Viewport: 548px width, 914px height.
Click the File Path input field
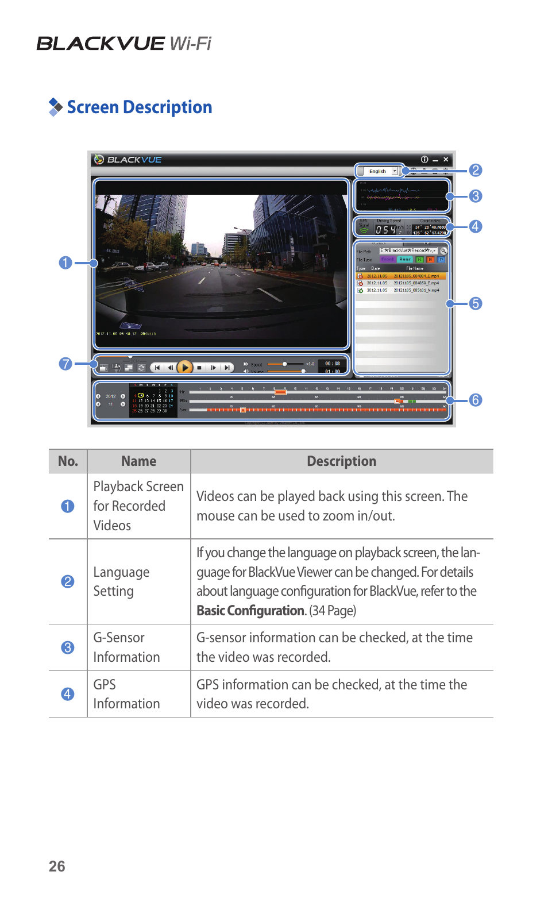[408, 251]
